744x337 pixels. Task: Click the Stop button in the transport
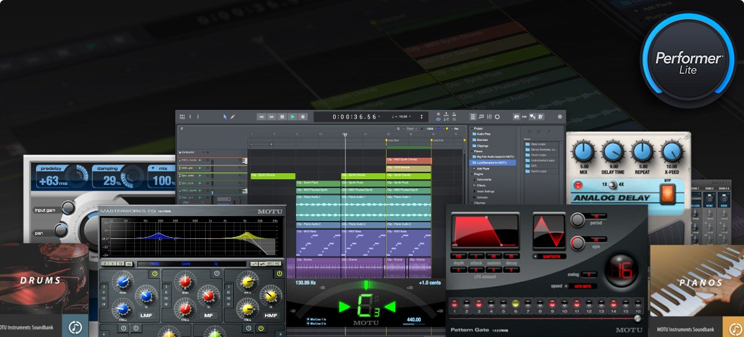tap(282, 117)
